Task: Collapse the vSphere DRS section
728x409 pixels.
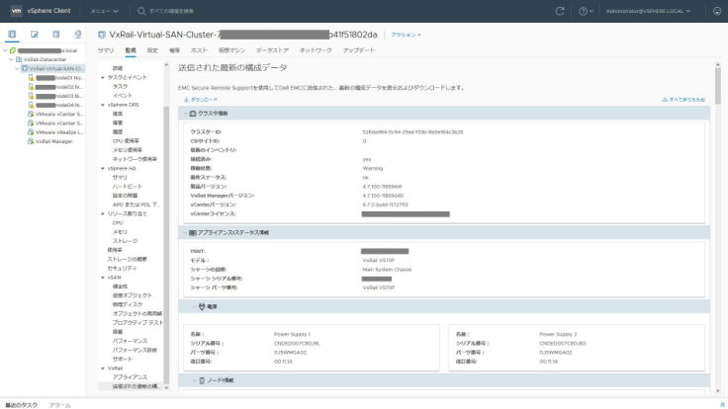Action: [103, 105]
